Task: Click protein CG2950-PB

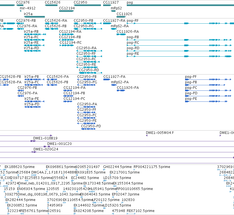Action: click(86, 79)
